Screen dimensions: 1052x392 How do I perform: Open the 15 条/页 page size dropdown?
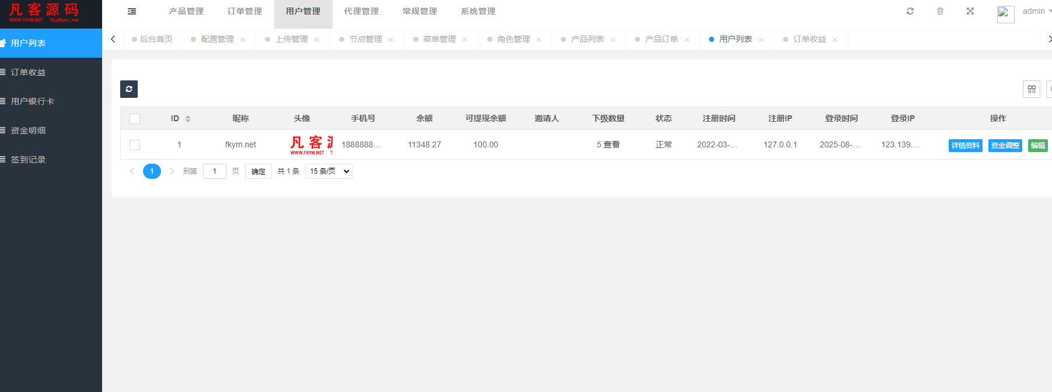[328, 171]
